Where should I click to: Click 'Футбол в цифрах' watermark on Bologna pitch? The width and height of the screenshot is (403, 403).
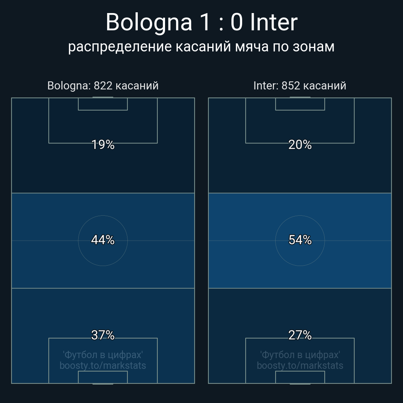103,355
